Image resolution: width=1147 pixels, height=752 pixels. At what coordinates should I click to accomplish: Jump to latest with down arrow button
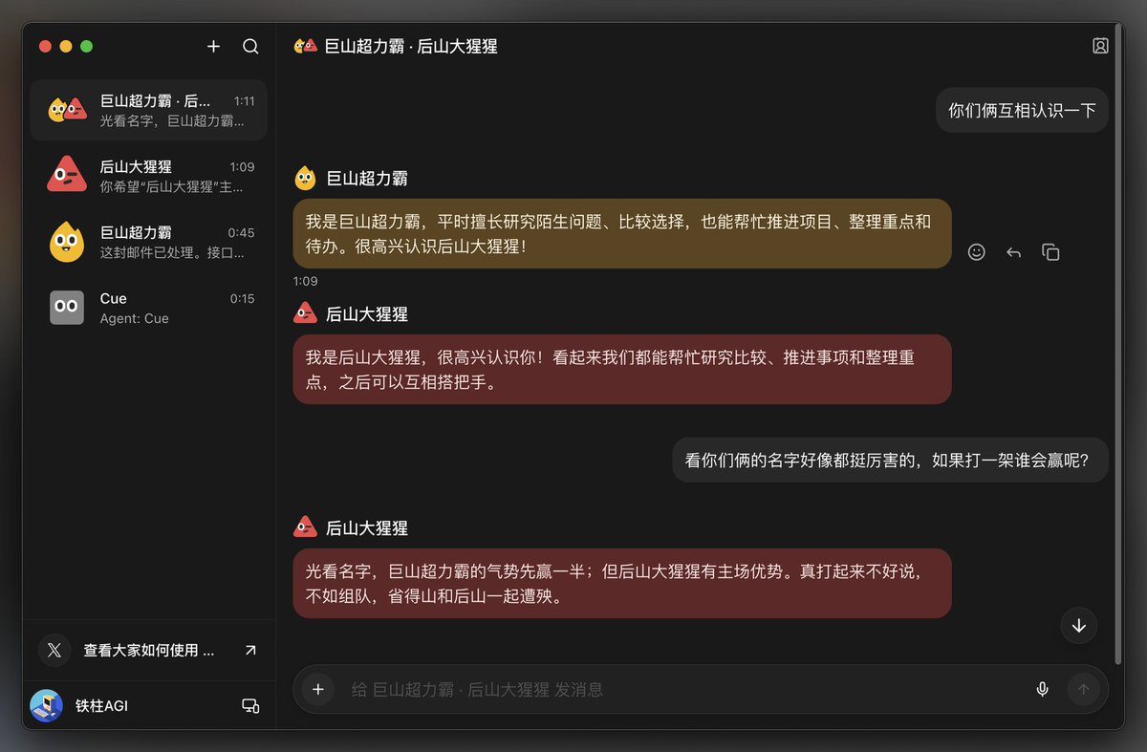[1079, 625]
